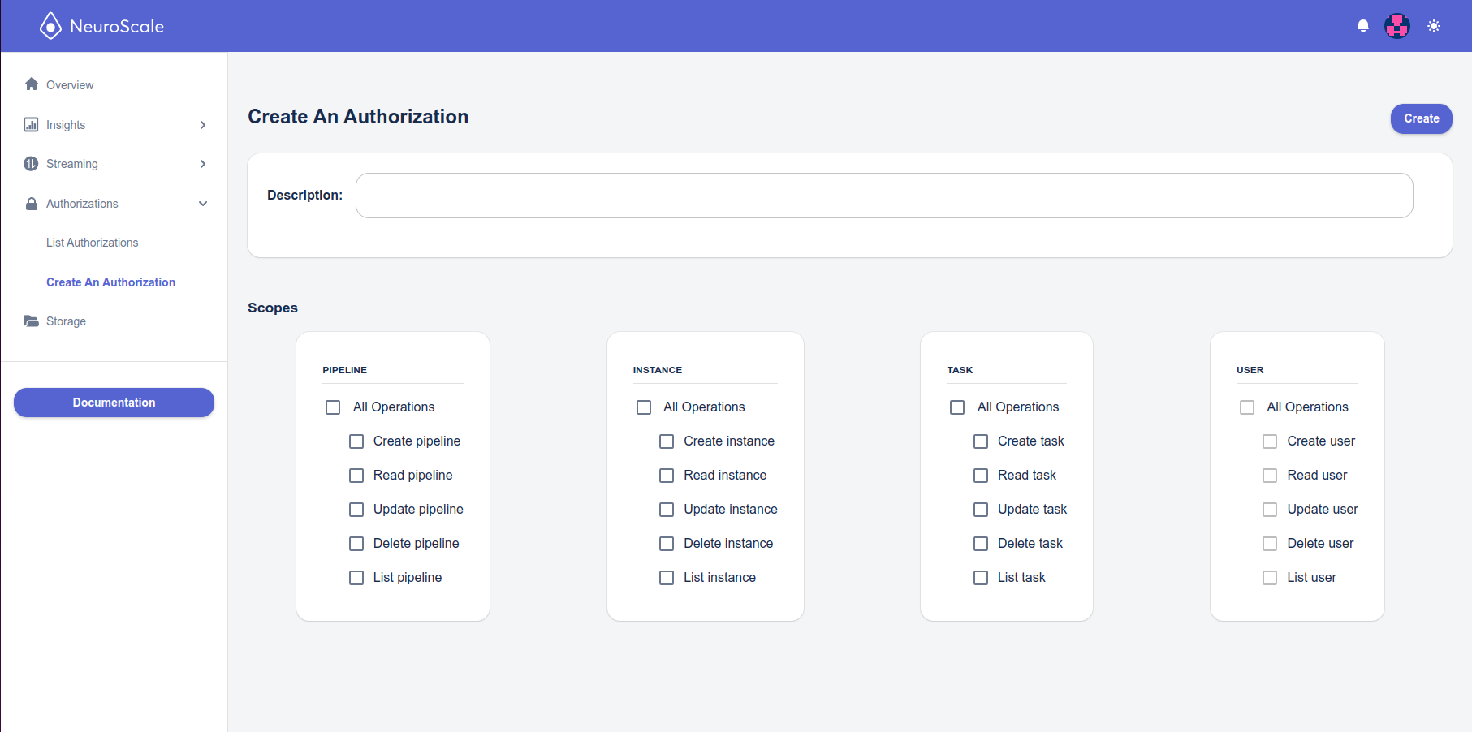Click the Overview home icon
This screenshot has height=732, width=1472.
coord(32,84)
